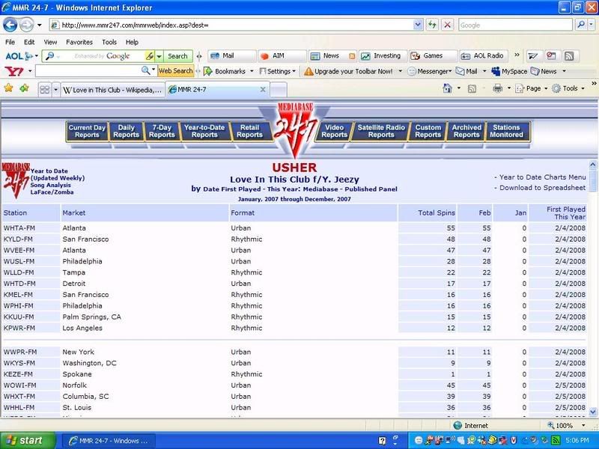Click Download to Spreadsheet link
599x449 pixels.
click(x=542, y=188)
